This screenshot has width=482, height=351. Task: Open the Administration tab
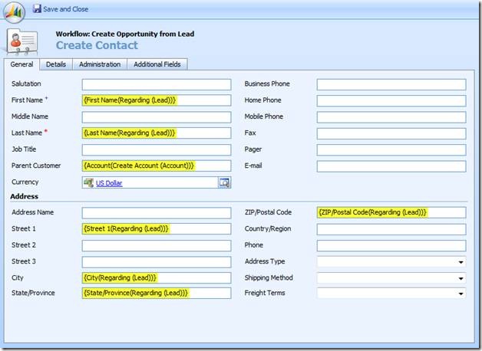[x=100, y=64]
